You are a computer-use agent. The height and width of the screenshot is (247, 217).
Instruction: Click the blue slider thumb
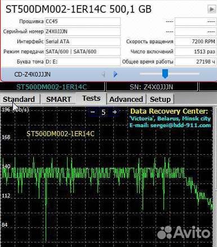165,74
